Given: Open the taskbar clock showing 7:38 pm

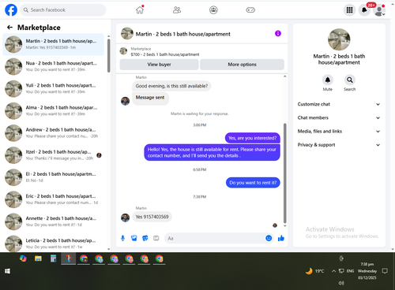Looking at the screenshot, I should click(367, 271).
